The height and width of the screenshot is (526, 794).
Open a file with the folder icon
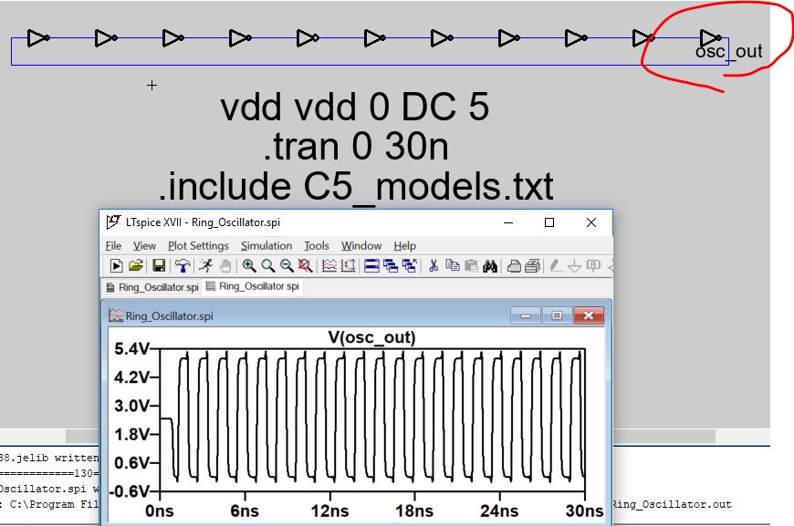(x=136, y=266)
